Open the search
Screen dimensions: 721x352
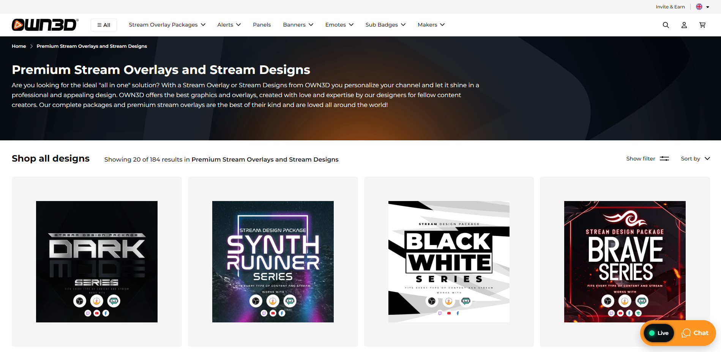[x=666, y=25]
